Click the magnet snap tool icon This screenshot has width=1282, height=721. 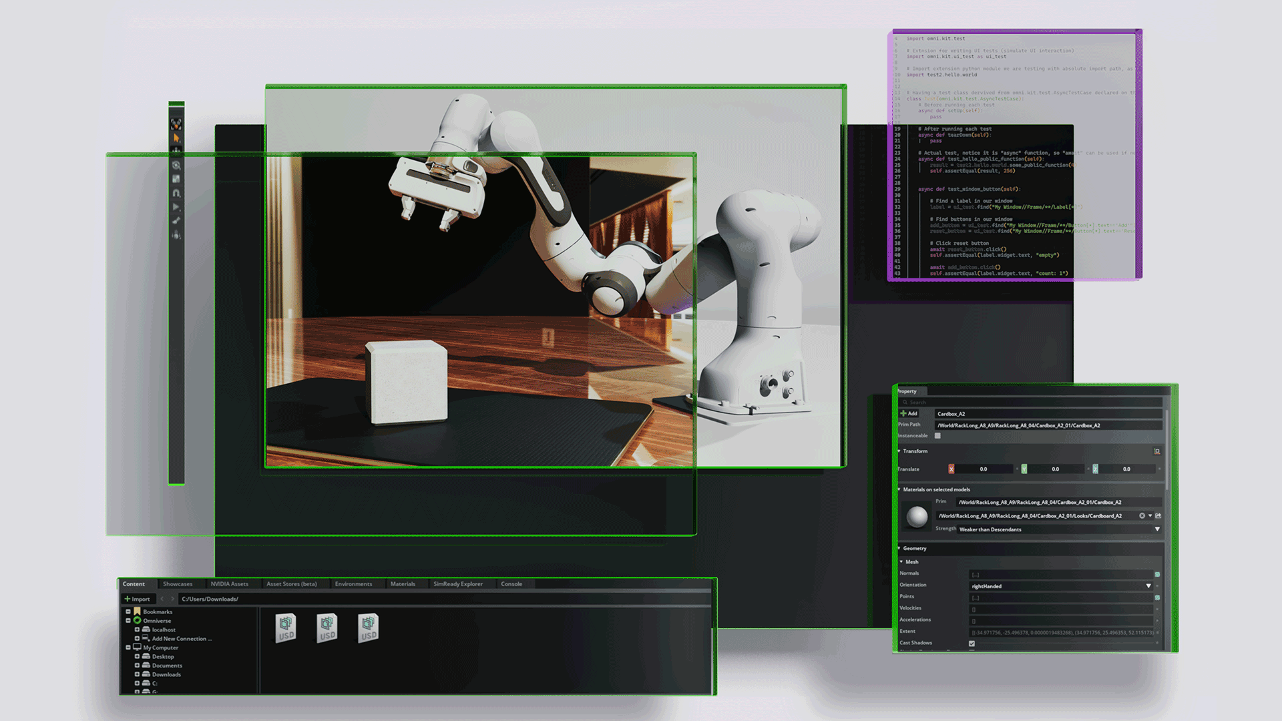pos(176,193)
